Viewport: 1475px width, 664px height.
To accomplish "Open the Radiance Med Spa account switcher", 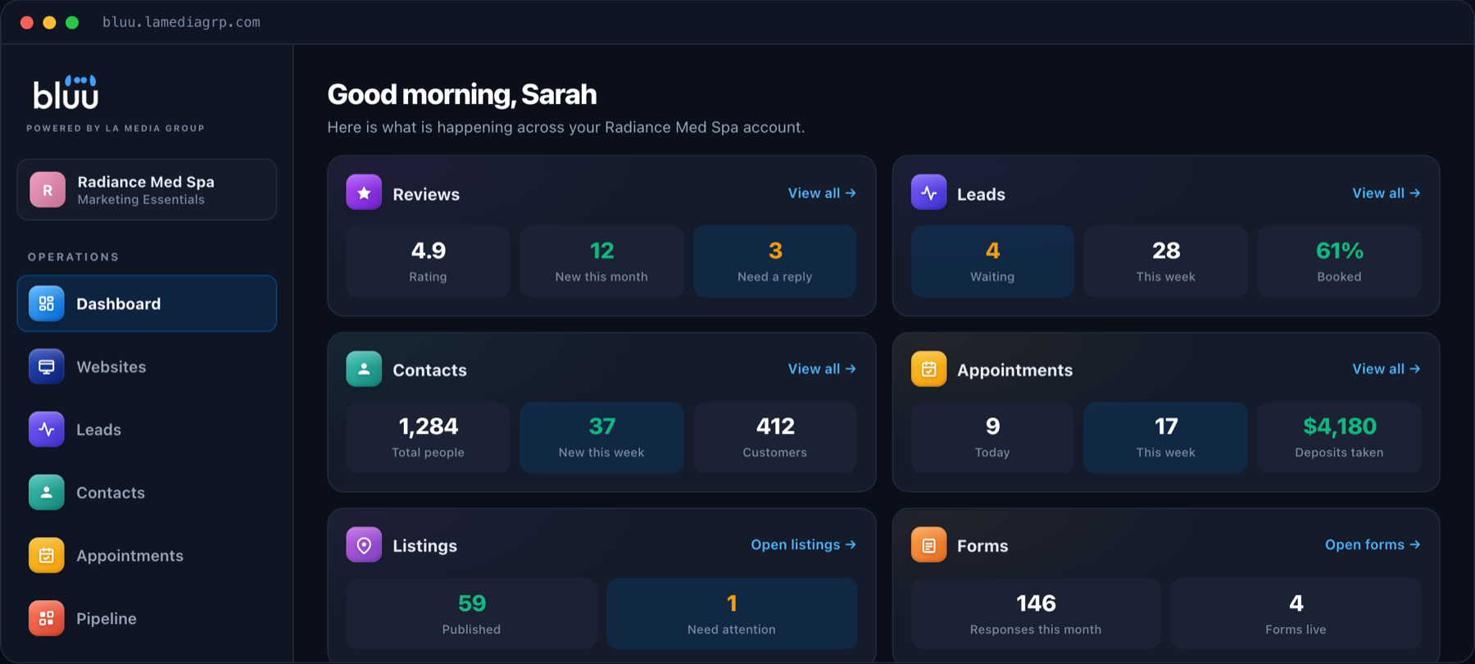I will (x=147, y=189).
